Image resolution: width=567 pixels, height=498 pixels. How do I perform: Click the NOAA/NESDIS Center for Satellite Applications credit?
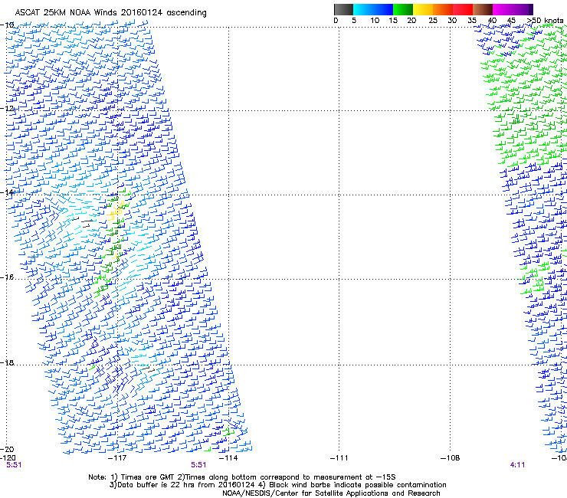[x=331, y=493]
